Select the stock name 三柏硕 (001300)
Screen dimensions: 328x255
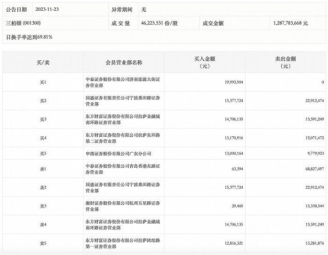click(23, 23)
